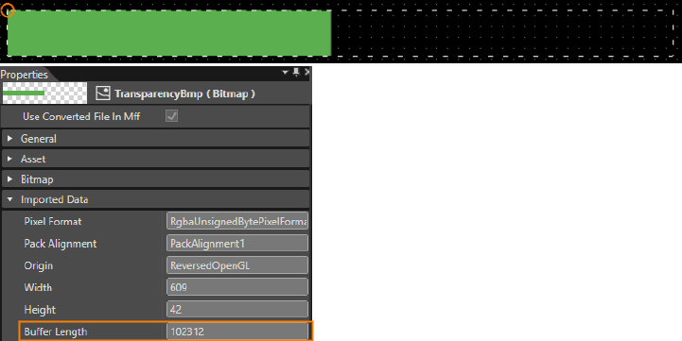
Task: Toggle Use Converted File In Mff checkbox
Action: 172,116
